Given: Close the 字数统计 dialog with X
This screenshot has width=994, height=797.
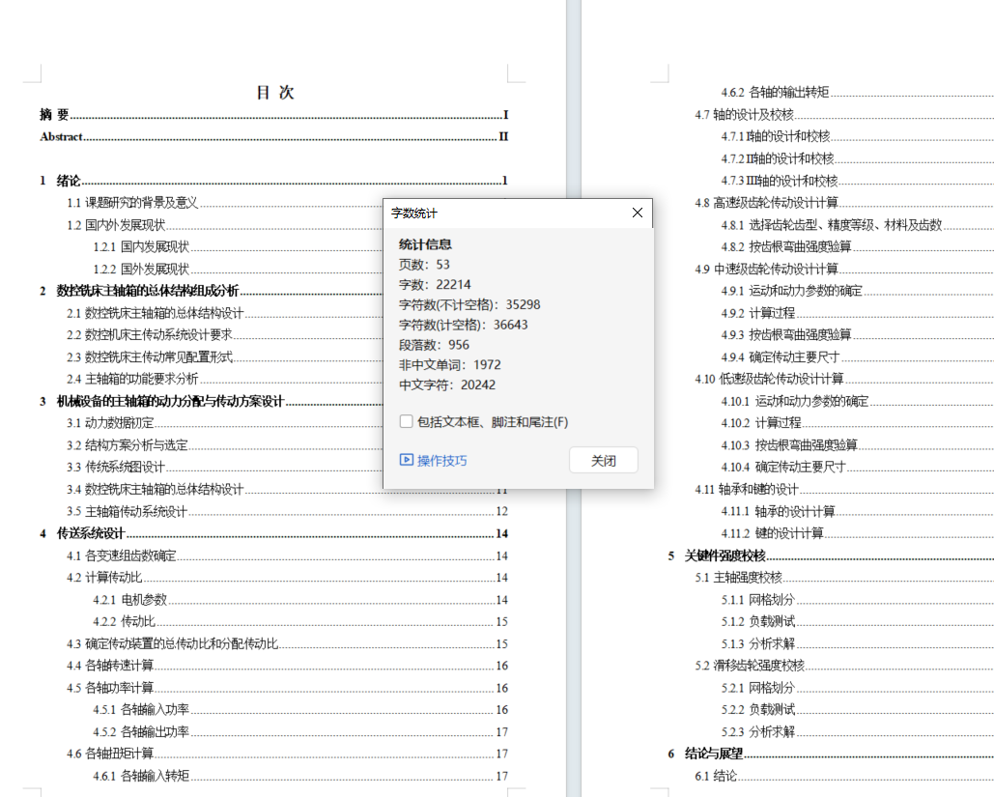Looking at the screenshot, I should coord(638,213).
